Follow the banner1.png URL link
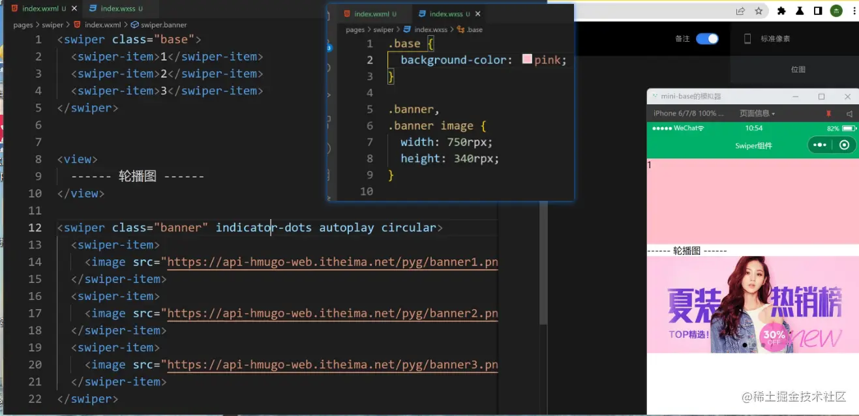The image size is (859, 416). tap(333, 262)
